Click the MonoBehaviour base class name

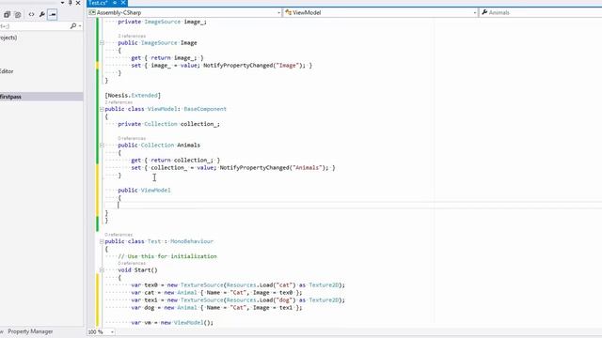[192, 241]
